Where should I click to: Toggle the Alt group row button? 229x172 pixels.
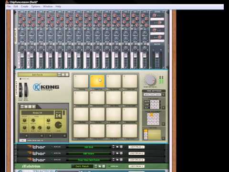[x=146, y=107]
